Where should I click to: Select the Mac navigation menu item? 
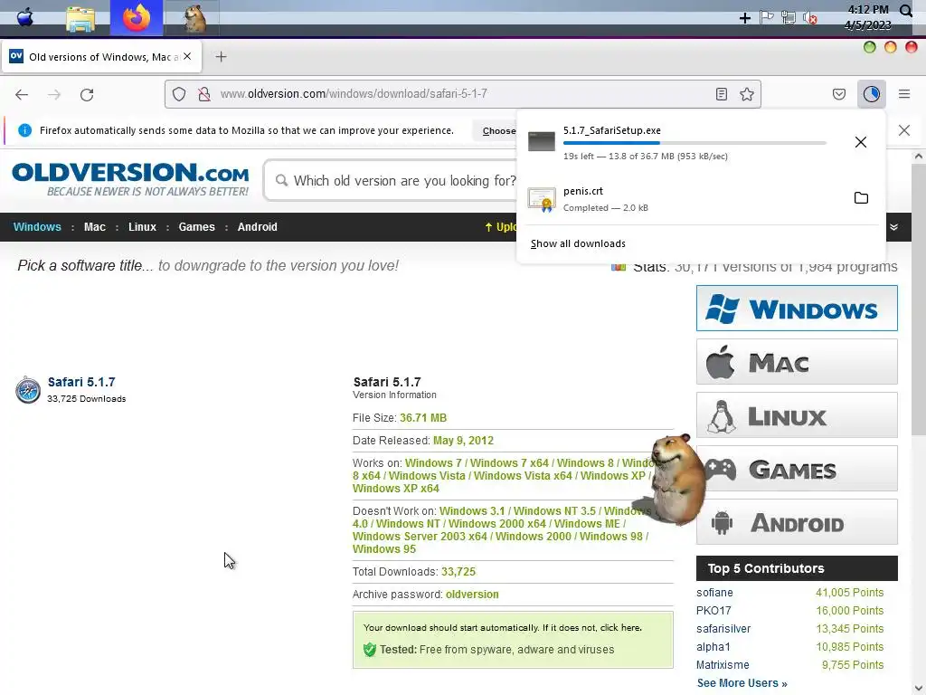tap(94, 227)
